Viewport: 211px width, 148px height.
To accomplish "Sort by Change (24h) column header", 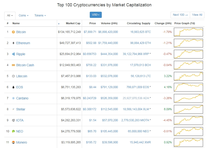I will 163,23.
